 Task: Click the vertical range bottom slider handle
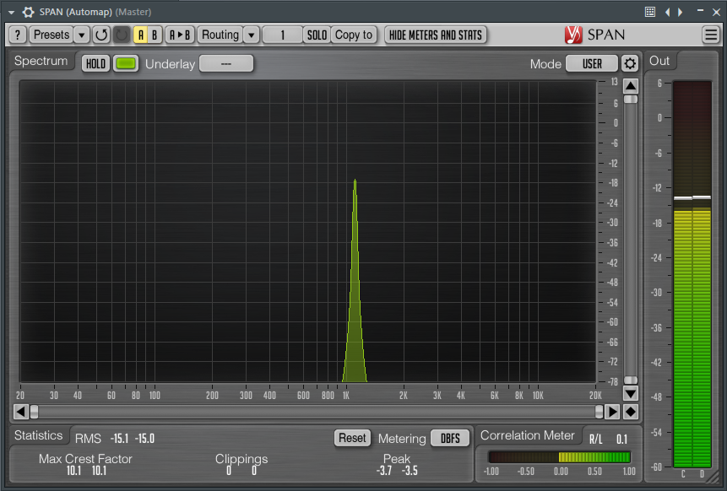pos(631,380)
